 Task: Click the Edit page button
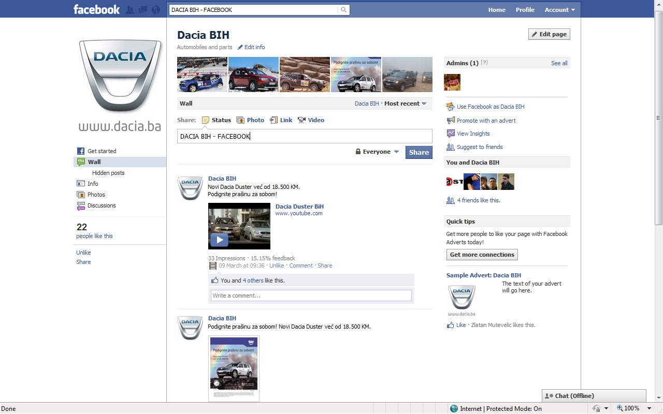click(549, 34)
